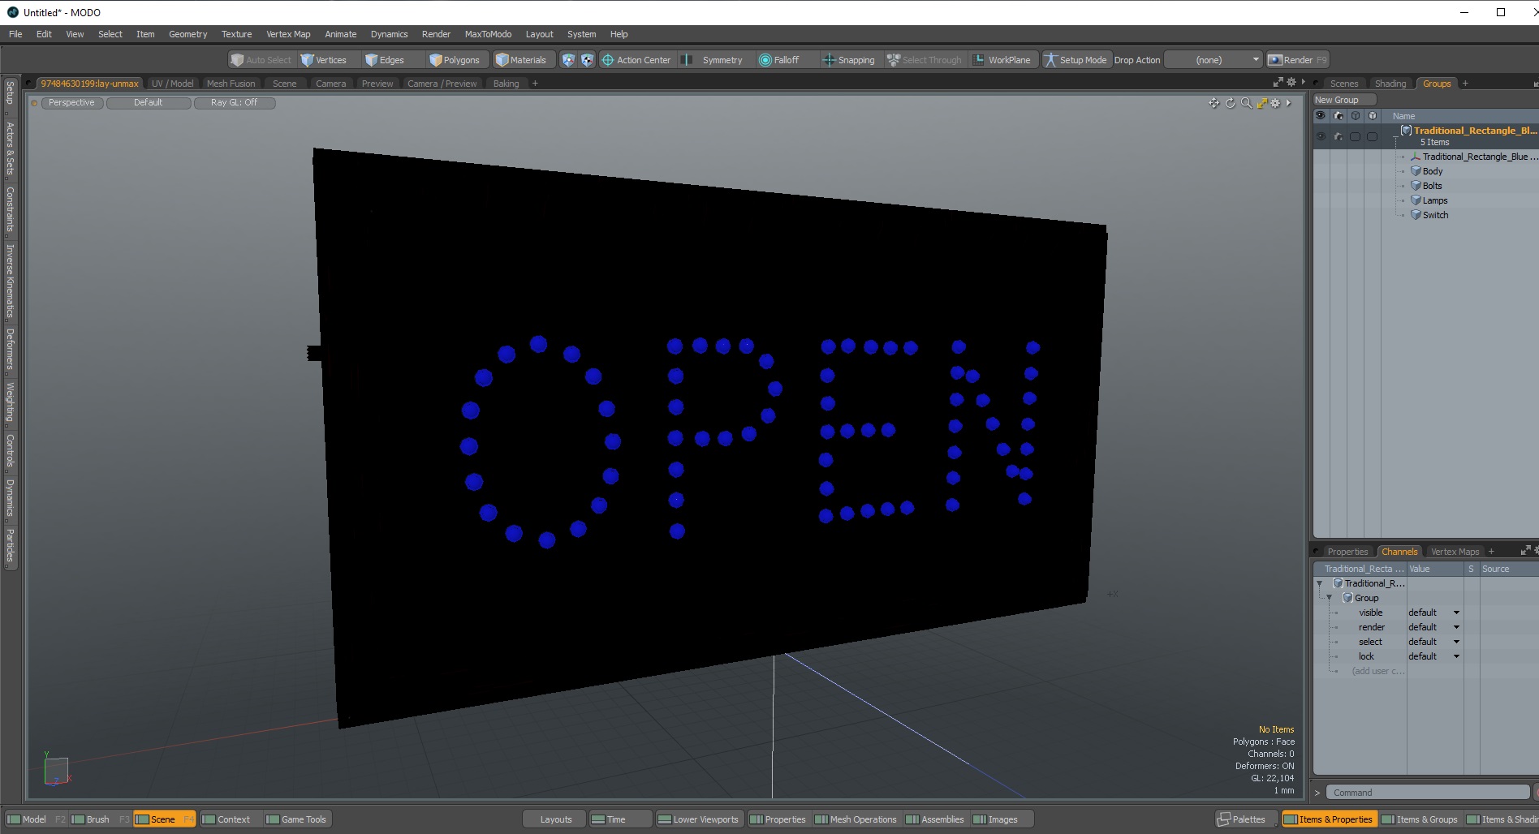
Task: Toggle render camera of Traditional_Rectangle group
Action: pos(1339,136)
